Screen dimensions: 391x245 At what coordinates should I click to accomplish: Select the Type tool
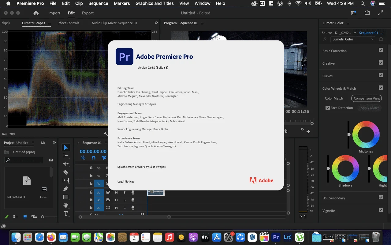(x=66, y=213)
